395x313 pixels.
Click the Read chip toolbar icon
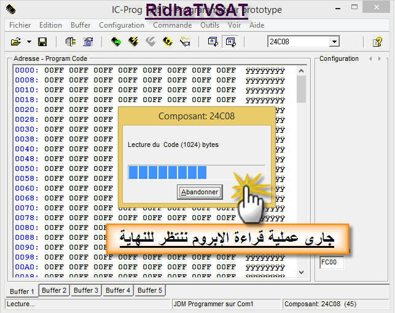(115, 42)
